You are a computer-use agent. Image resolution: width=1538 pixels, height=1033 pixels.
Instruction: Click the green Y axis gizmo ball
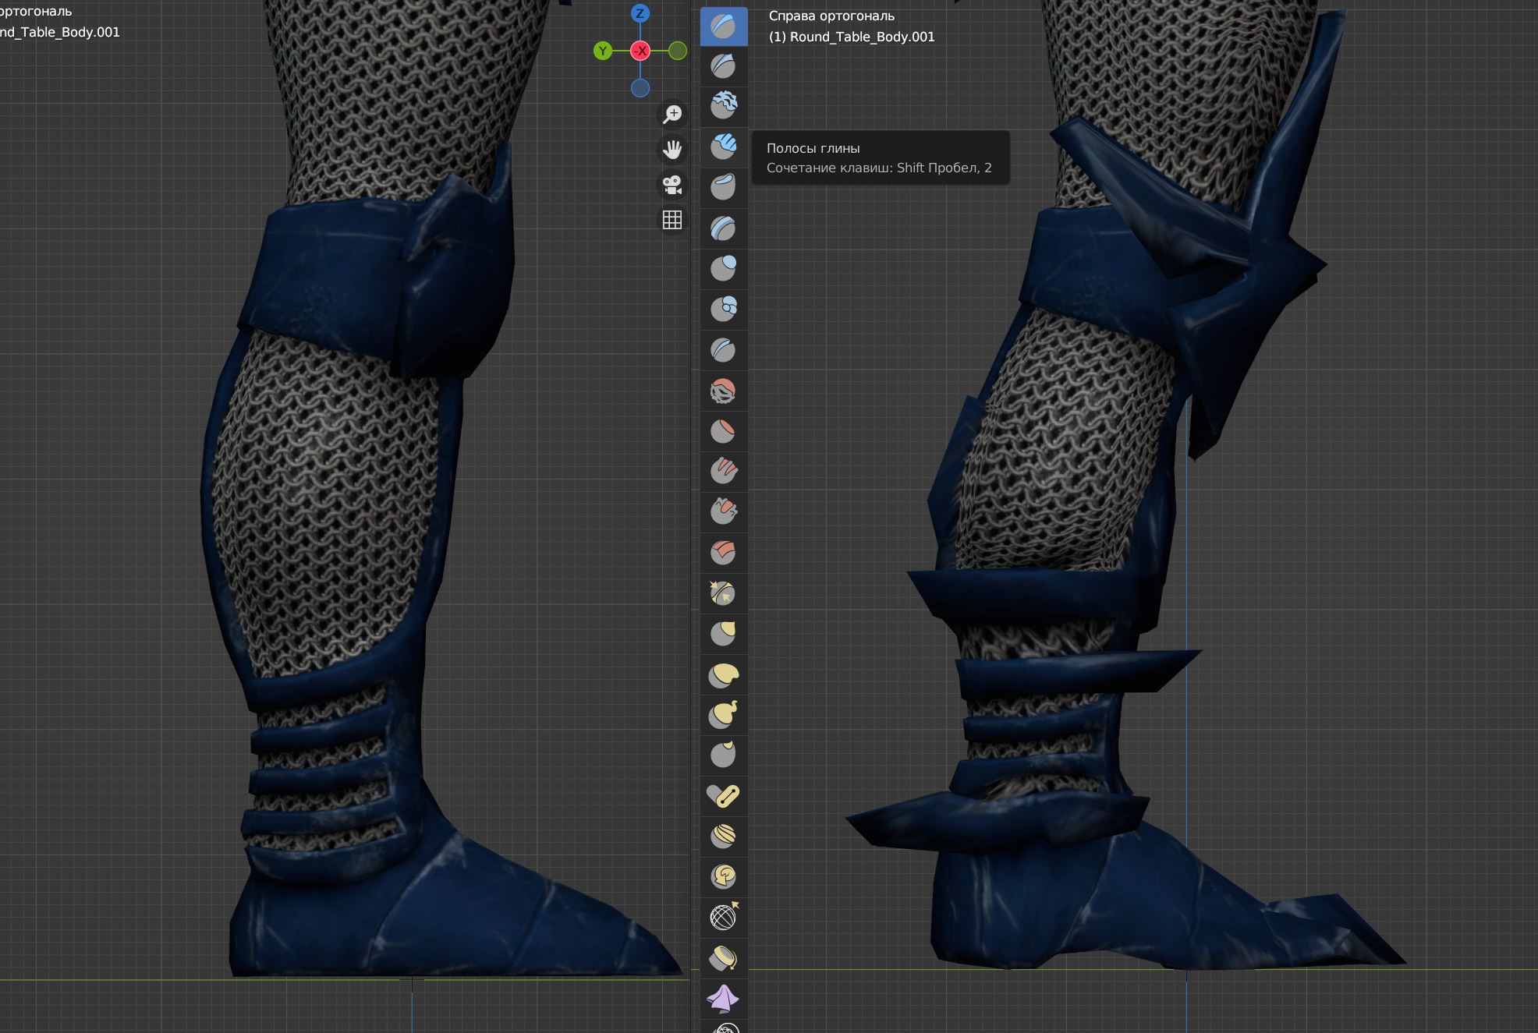pos(602,51)
